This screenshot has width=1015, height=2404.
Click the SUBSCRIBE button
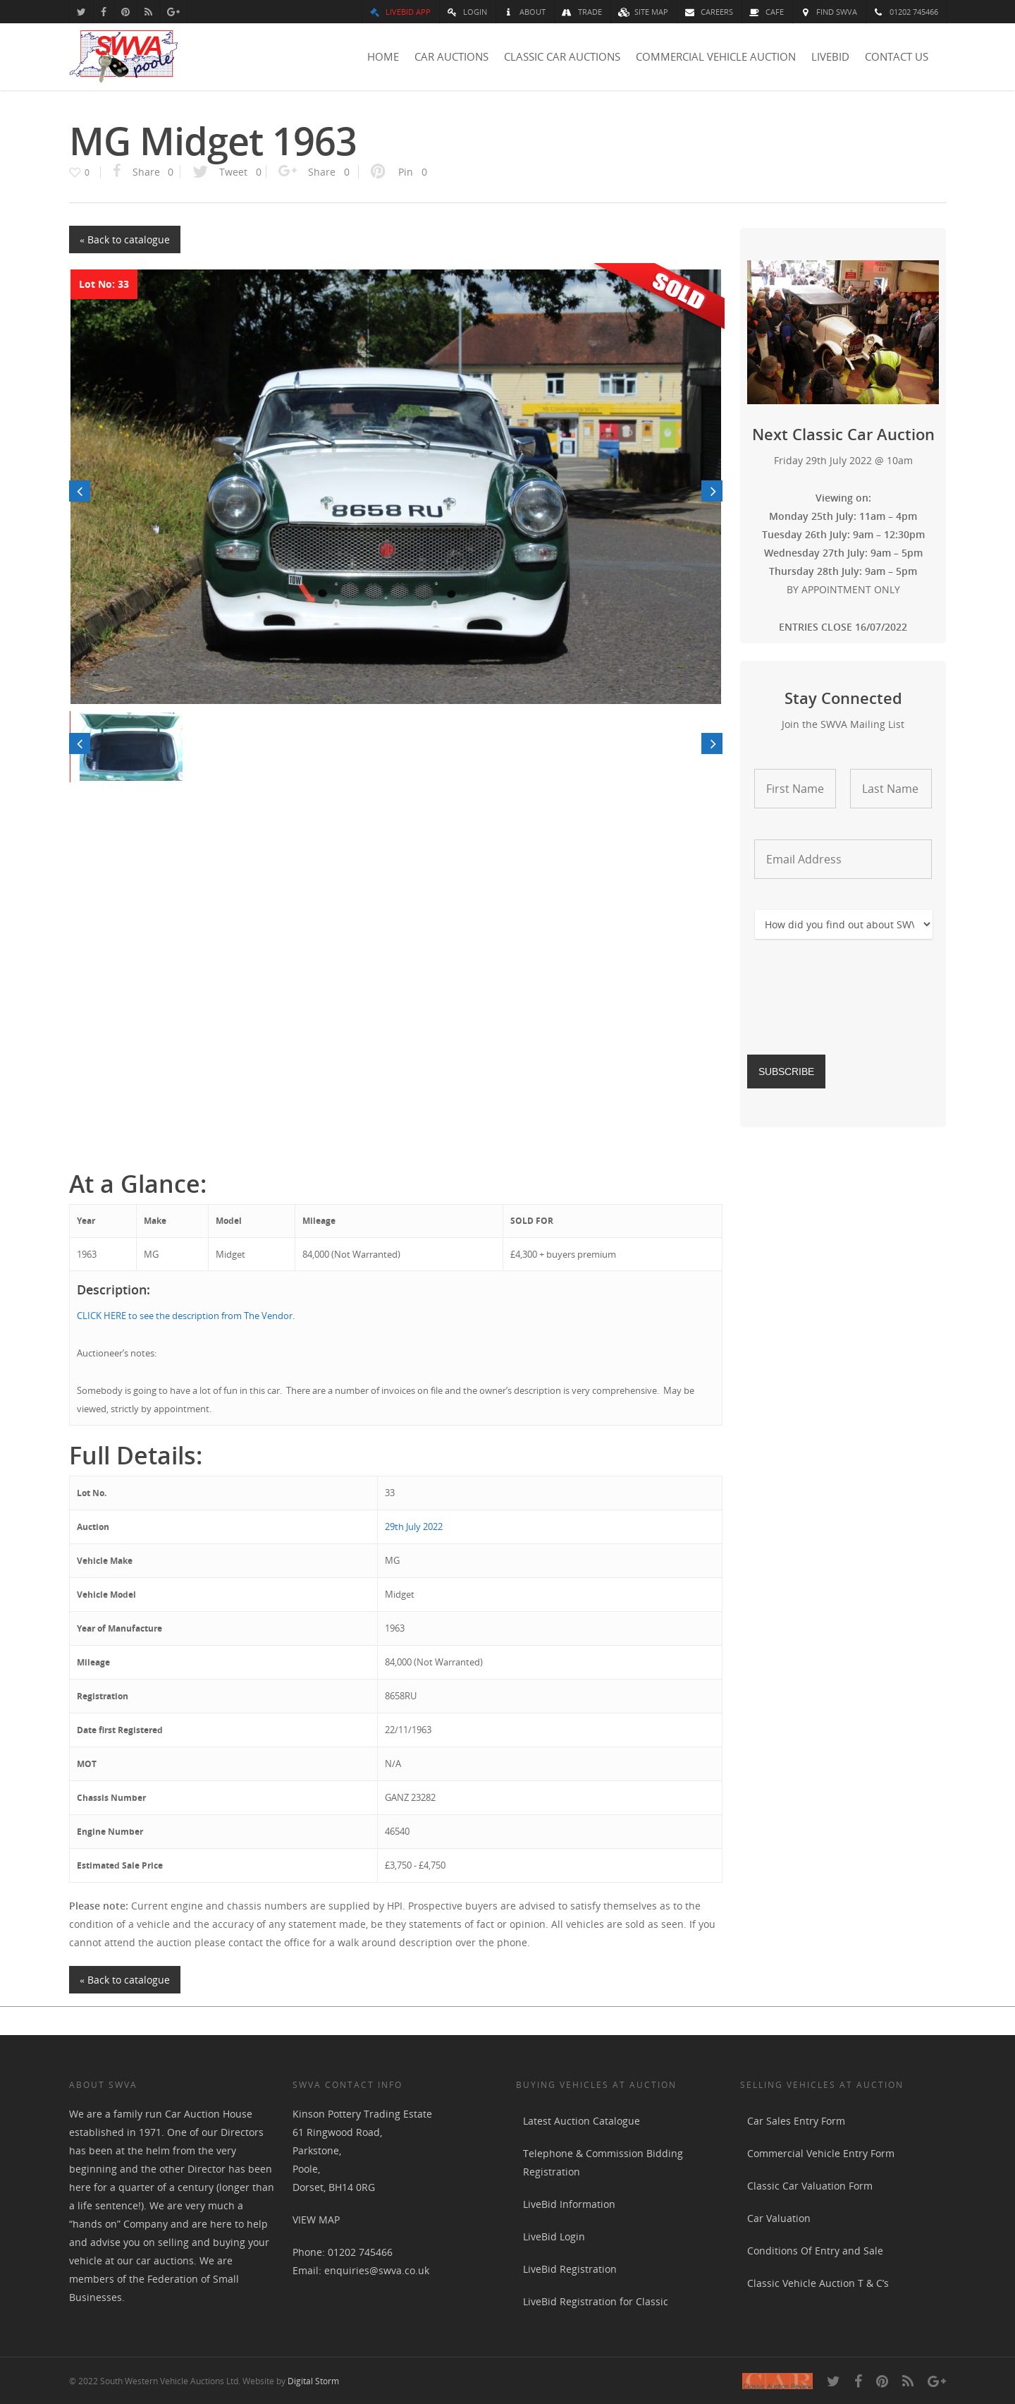pos(785,1072)
